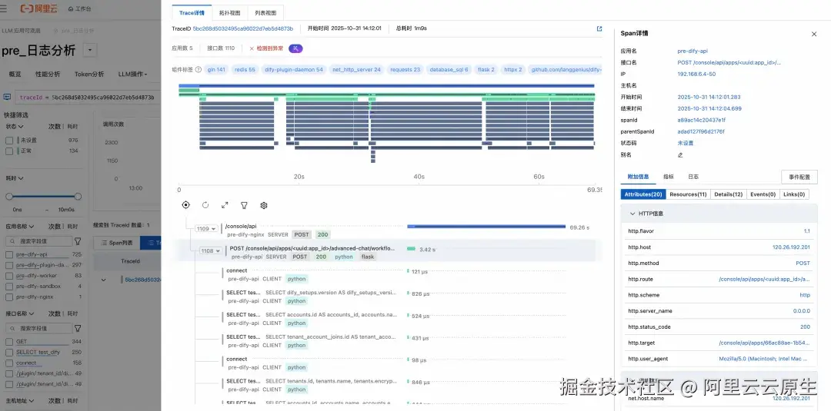Viewport: 831px width, 411px height.
Task: Click the pre-dify-api application name link
Action: 692,51
